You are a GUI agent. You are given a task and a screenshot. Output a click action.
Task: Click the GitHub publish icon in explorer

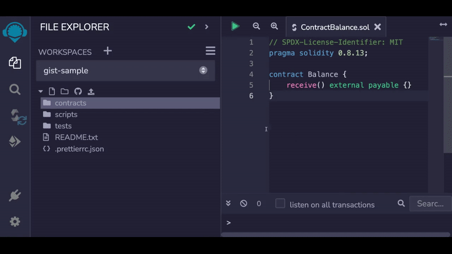78,91
